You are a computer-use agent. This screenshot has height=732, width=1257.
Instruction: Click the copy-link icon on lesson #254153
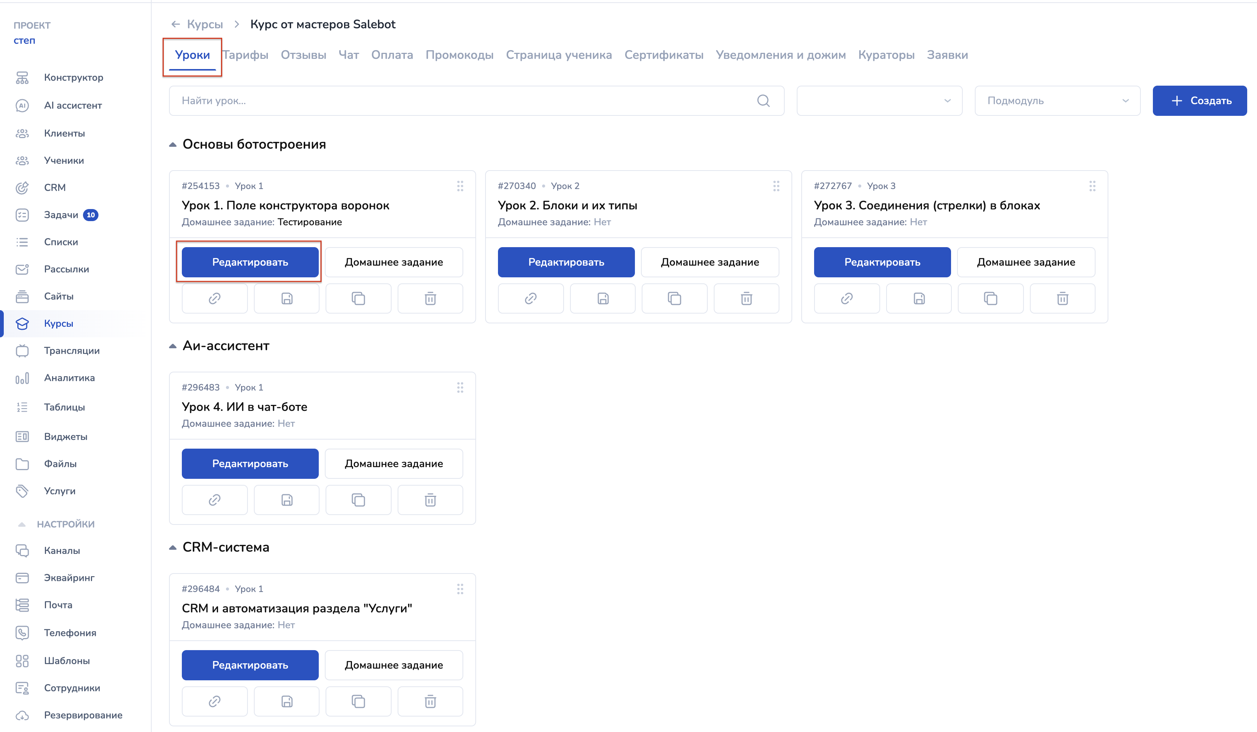[215, 298]
